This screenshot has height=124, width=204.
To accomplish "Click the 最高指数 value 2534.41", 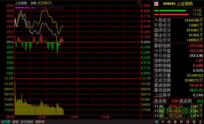I will coord(196,85).
